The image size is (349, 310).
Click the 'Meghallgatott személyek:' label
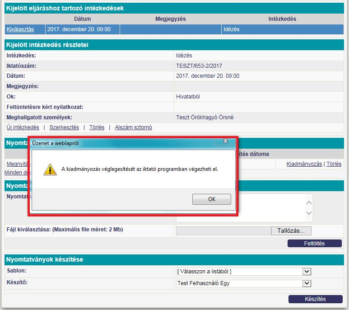[39, 117]
